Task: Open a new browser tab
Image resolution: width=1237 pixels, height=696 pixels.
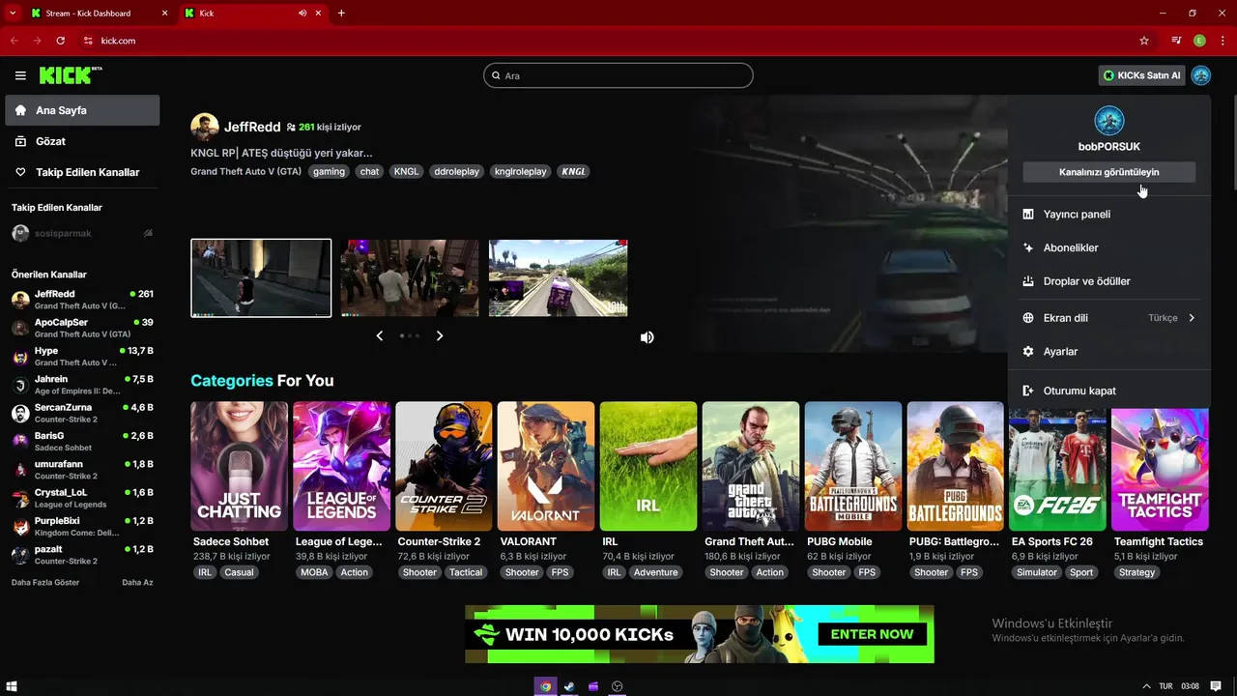Action: coord(341,14)
